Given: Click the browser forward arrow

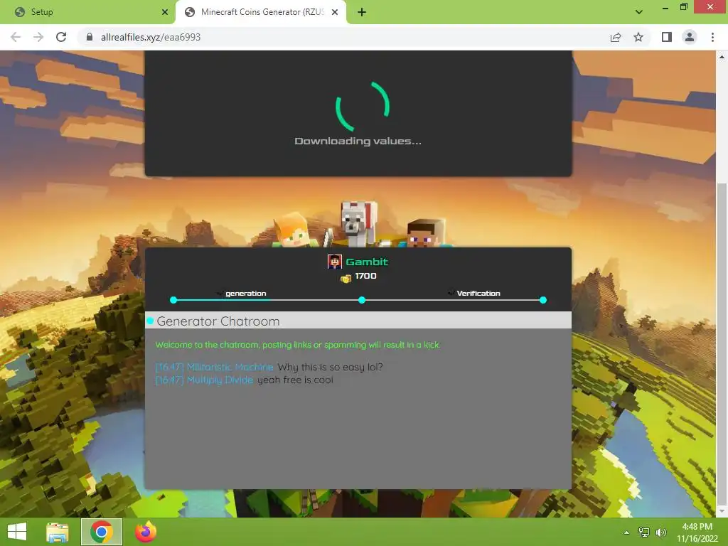Looking at the screenshot, I should (38, 37).
